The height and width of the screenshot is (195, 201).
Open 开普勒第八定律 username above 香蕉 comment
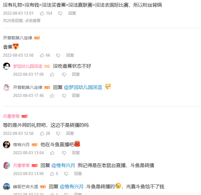click(x=18, y=38)
